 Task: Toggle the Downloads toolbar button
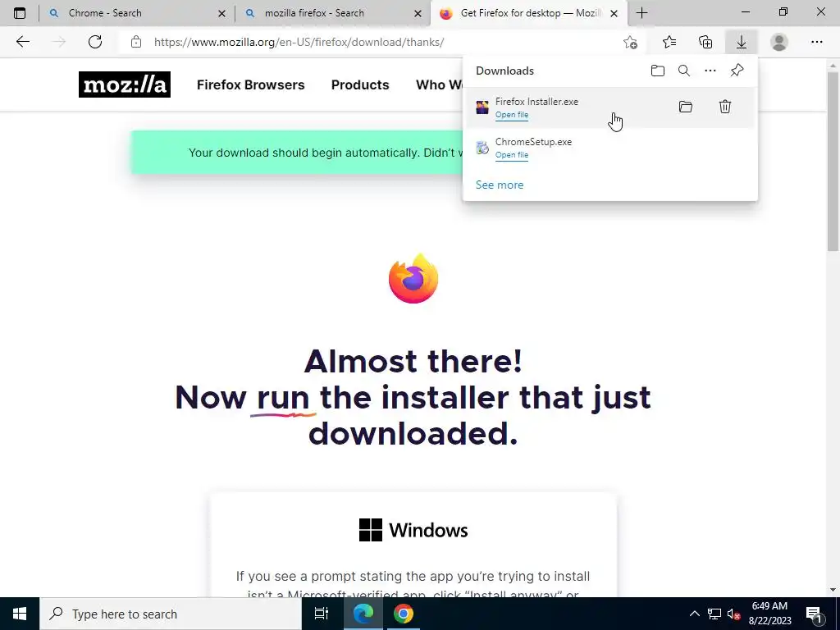tap(742, 42)
